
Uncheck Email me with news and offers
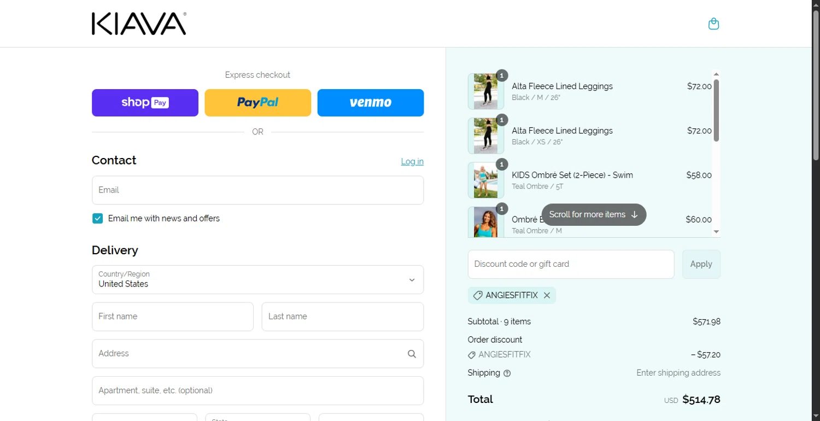point(97,219)
